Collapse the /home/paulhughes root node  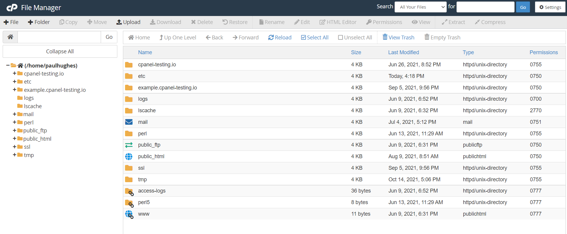pyautogui.click(x=8, y=65)
